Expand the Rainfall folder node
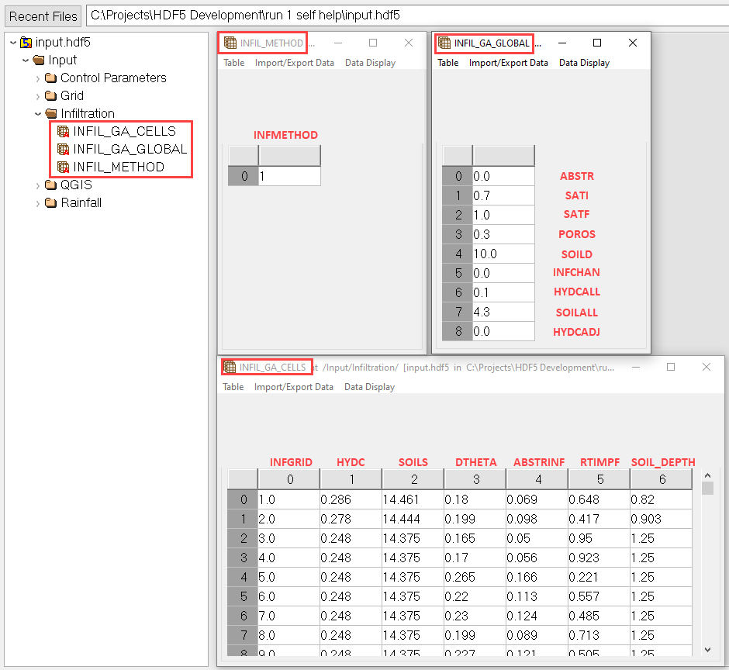This screenshot has height=670, width=729. coord(38,203)
